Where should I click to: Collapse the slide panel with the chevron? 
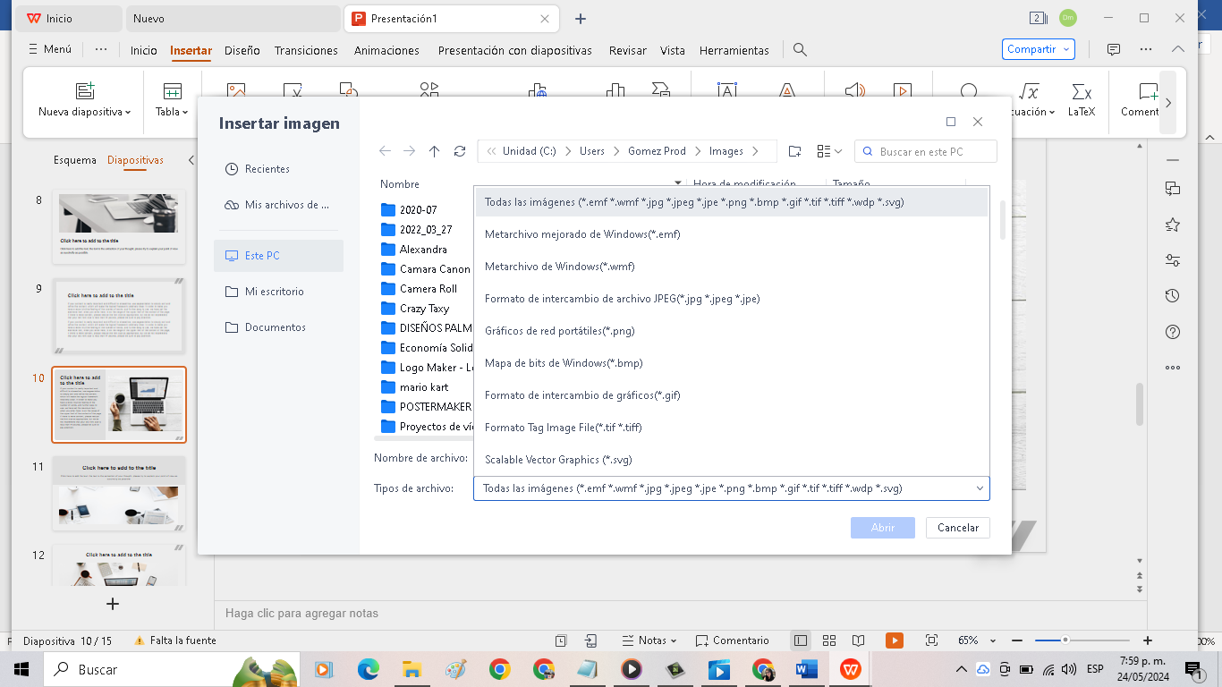pos(191,160)
